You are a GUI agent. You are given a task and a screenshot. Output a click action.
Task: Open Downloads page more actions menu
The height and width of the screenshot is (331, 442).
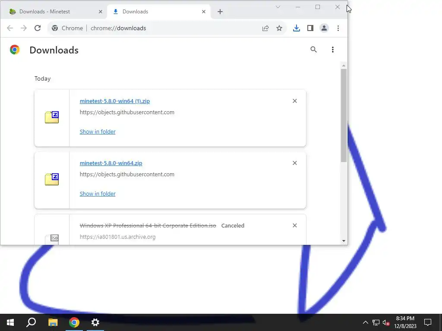tap(333, 50)
